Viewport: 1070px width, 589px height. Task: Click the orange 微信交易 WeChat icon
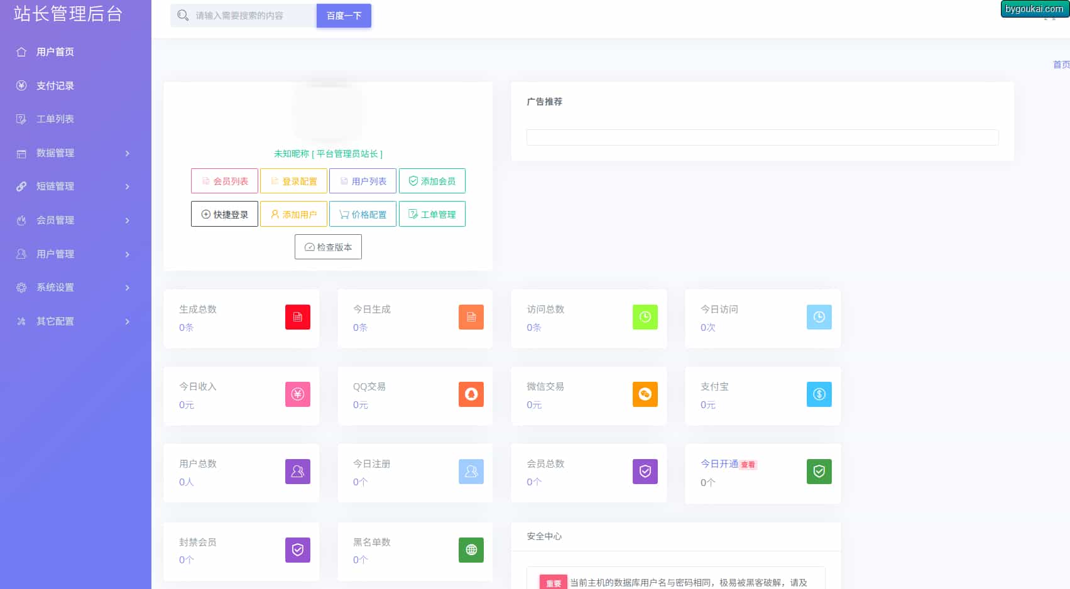[x=645, y=394]
